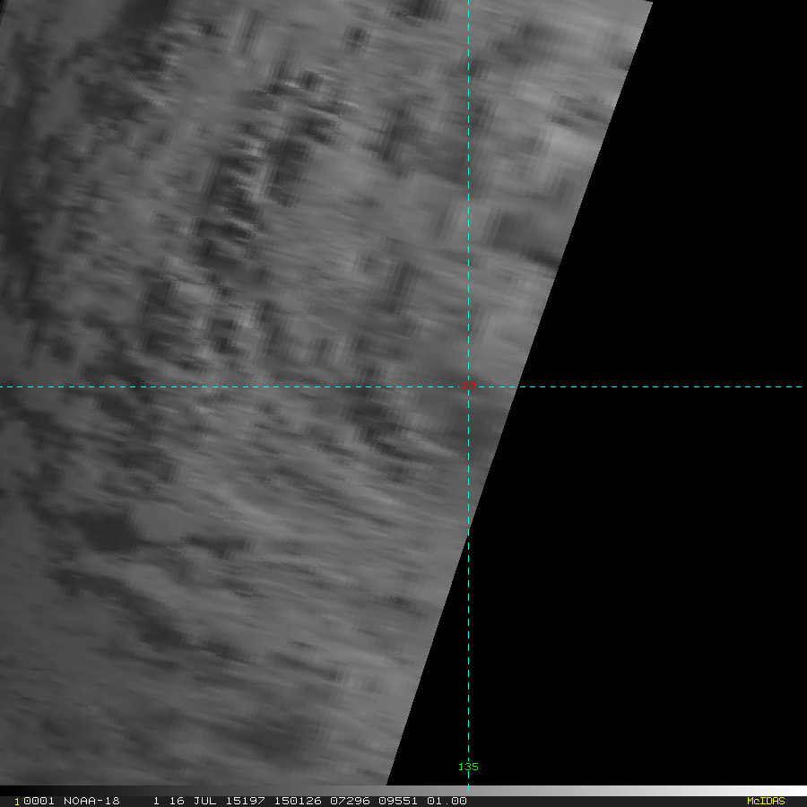The height and width of the screenshot is (807, 807).
Task: Click the red 20 latitude label
Action: click(468, 385)
